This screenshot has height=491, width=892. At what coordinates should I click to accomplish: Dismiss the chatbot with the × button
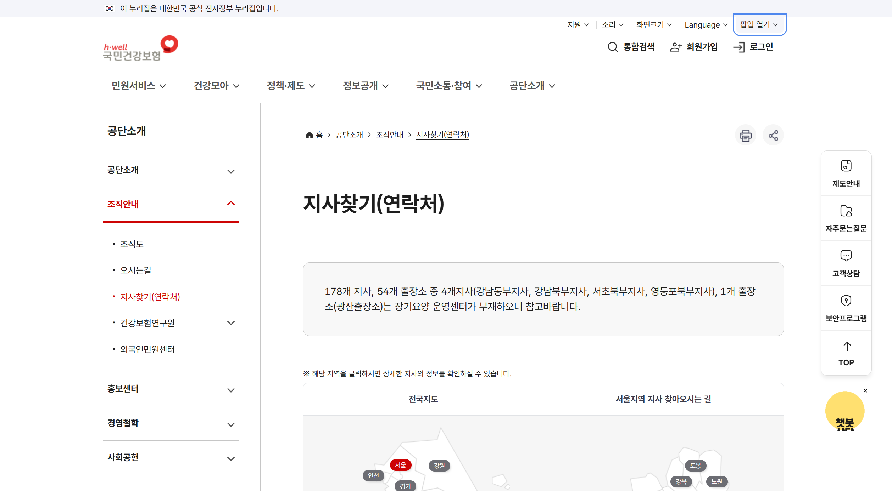(865, 390)
